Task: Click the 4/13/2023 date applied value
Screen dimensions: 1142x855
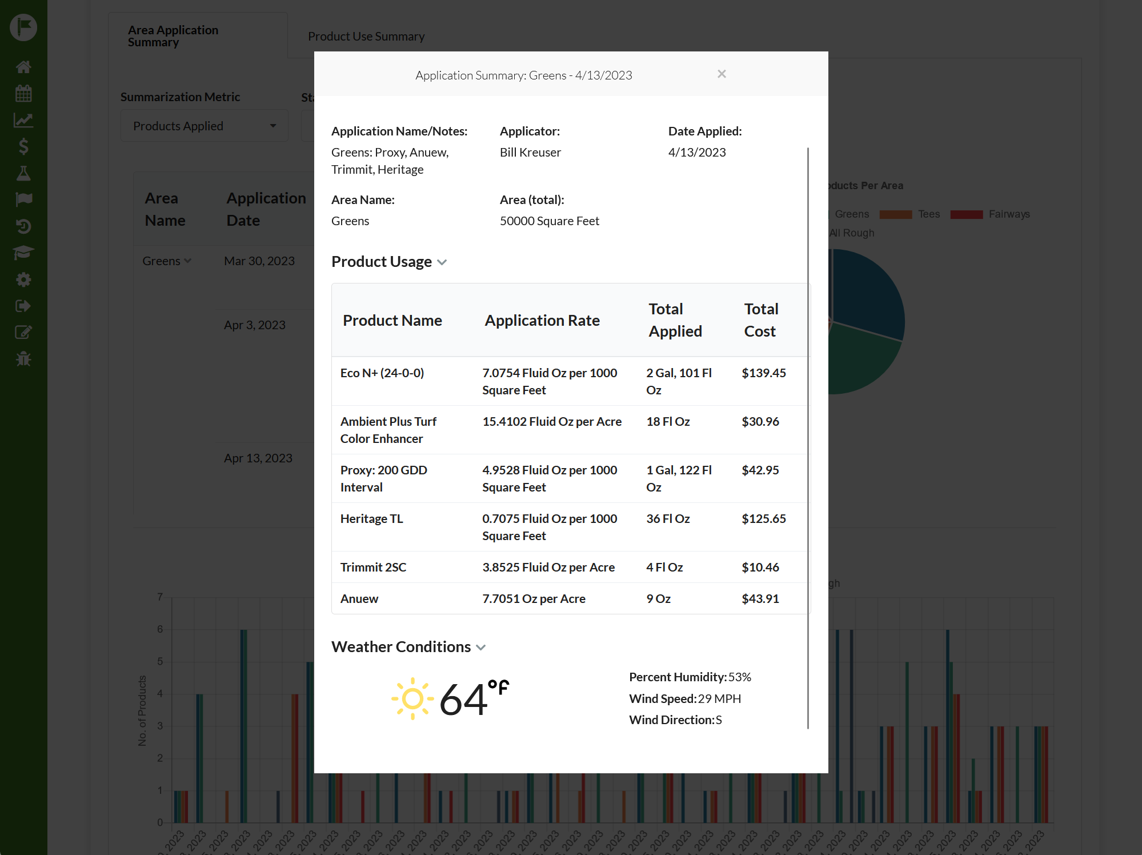Action: tap(697, 152)
